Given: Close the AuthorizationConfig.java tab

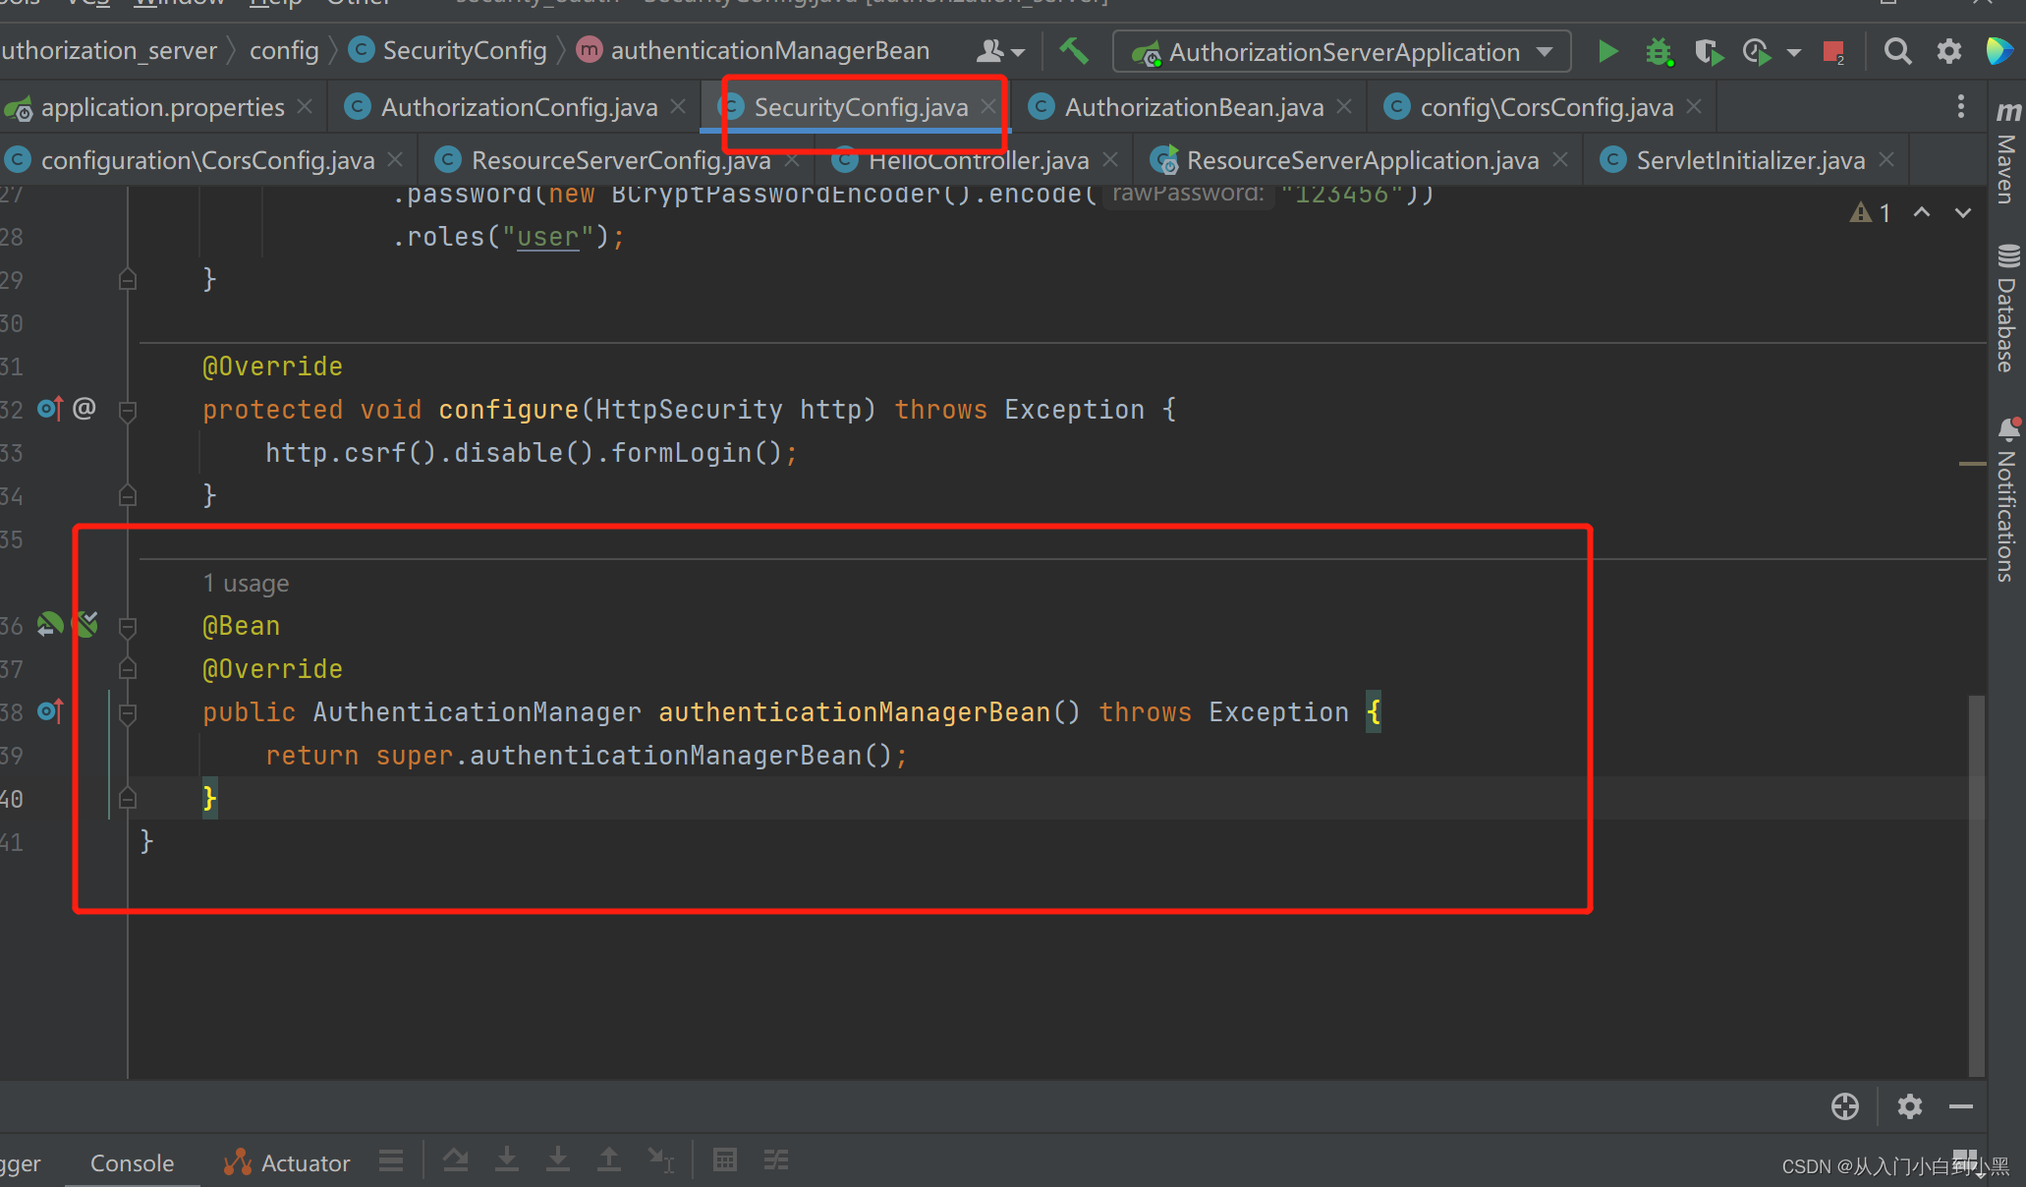Looking at the screenshot, I should tap(678, 106).
